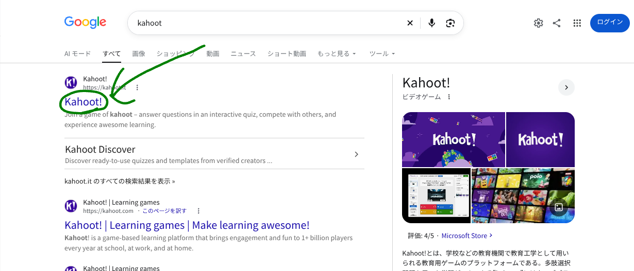Open the Kahoot! result title link
634x271 pixels.
[84, 102]
